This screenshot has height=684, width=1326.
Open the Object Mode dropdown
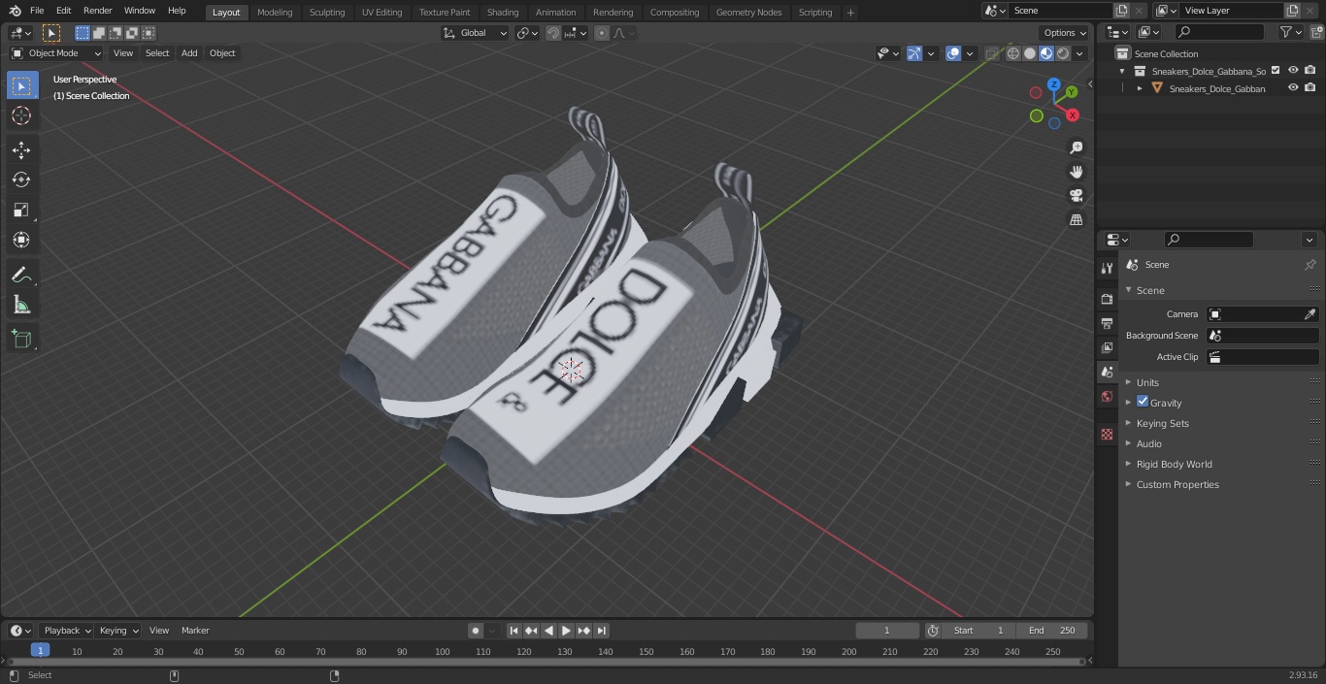coord(56,53)
